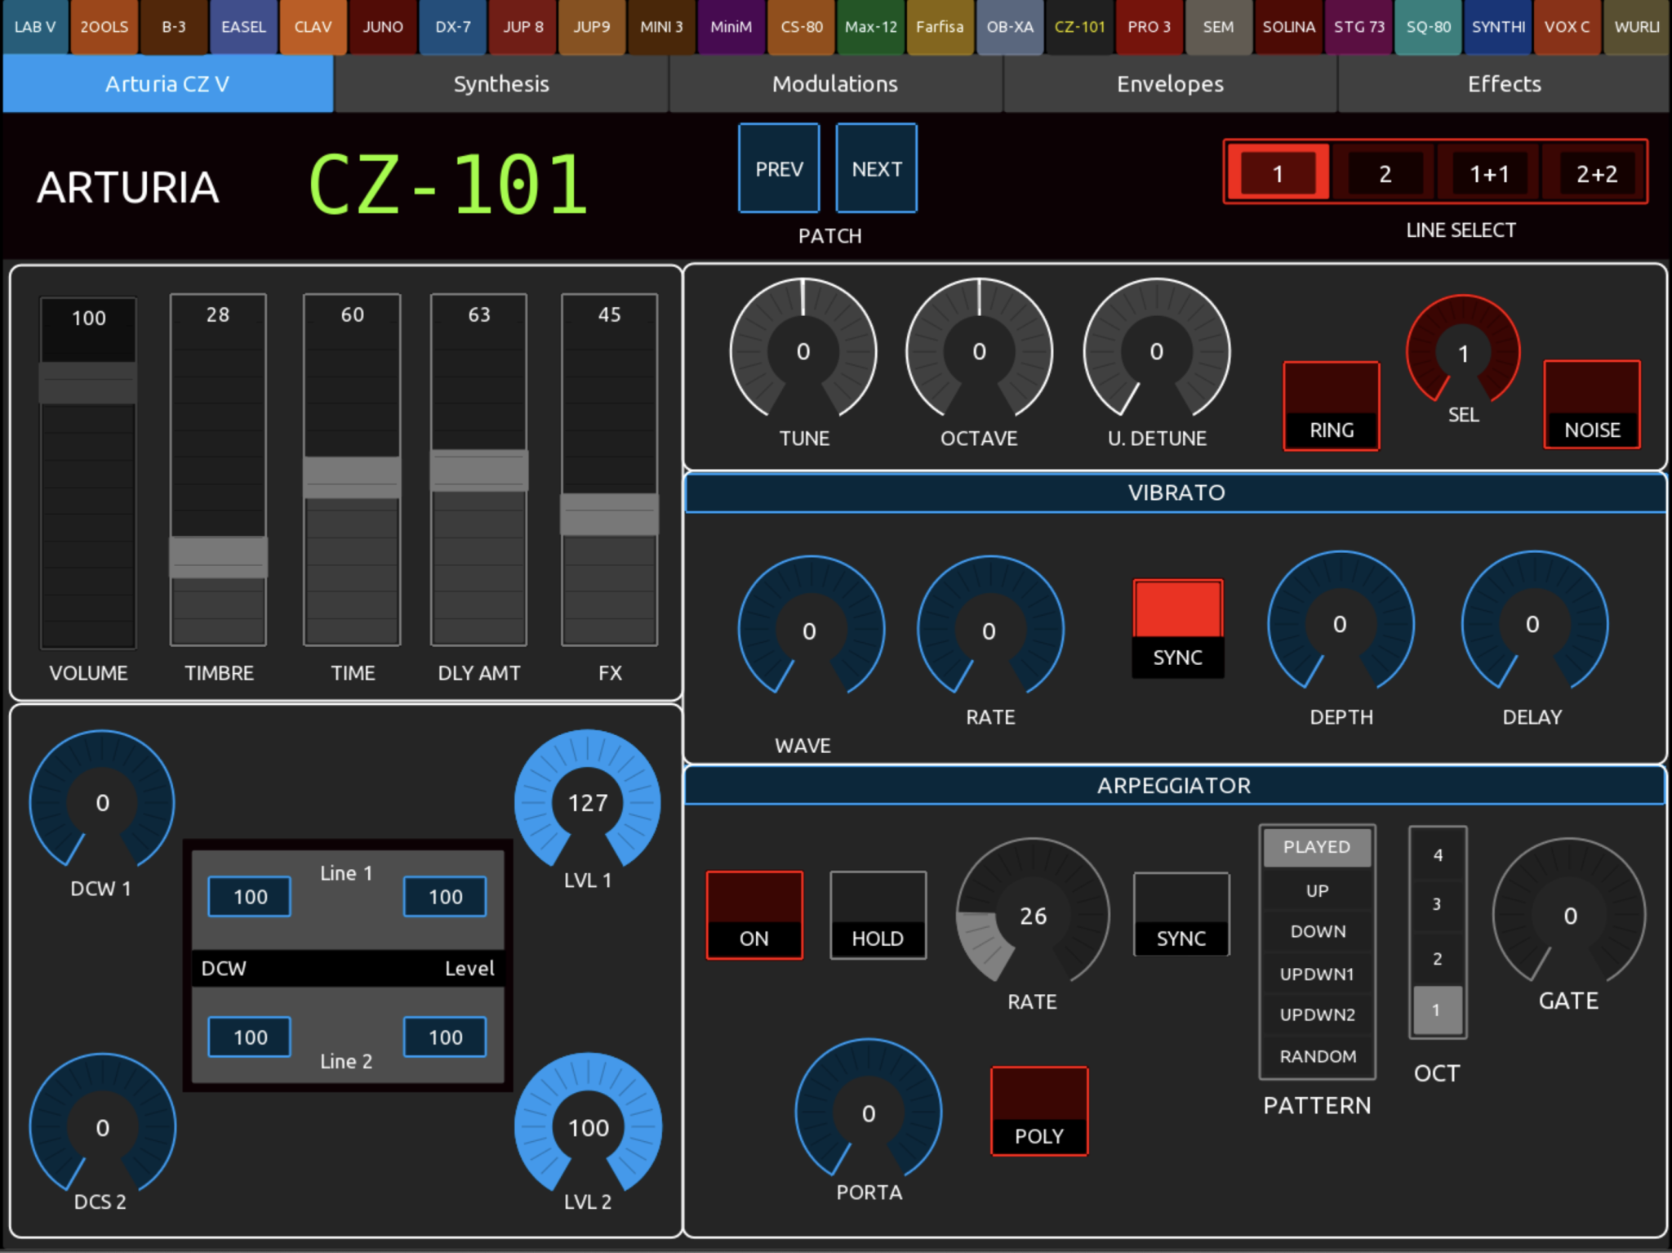Disable the vibrato SYNC button

click(x=1177, y=628)
